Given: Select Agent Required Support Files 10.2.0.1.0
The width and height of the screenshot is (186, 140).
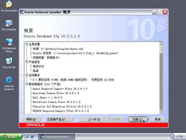Looking at the screenshot, I should pos(60,89).
